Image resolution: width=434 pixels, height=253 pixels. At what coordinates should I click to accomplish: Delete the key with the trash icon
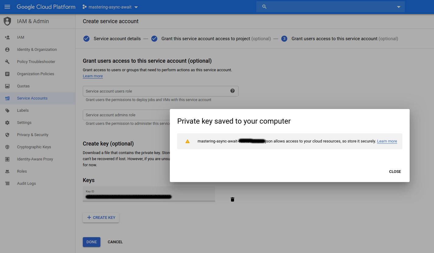click(233, 199)
